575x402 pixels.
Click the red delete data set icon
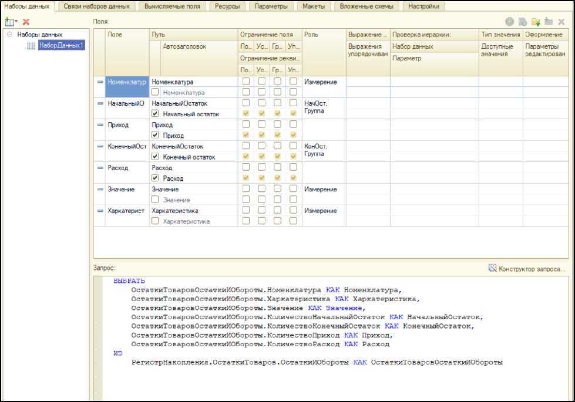pos(26,21)
